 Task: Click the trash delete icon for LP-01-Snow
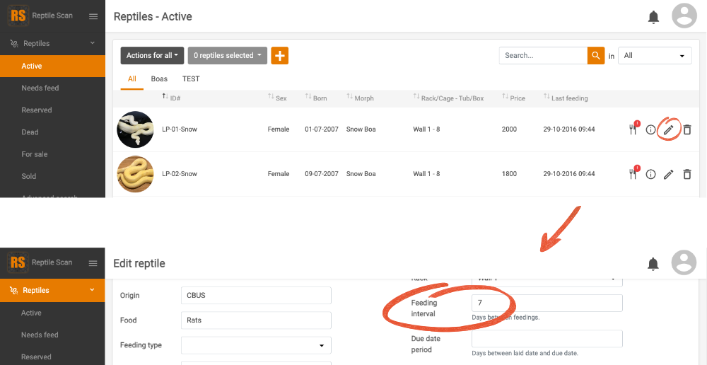pyautogui.click(x=687, y=129)
